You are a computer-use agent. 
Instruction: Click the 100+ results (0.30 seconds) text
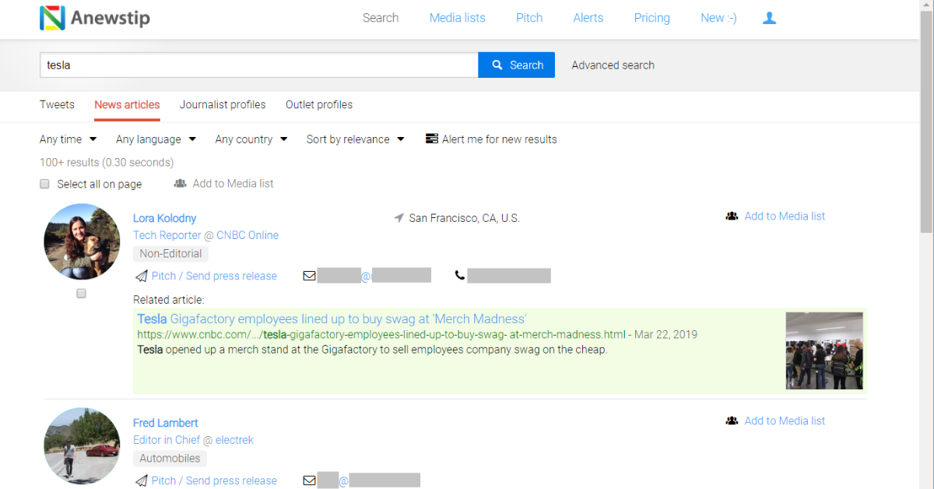click(x=107, y=163)
